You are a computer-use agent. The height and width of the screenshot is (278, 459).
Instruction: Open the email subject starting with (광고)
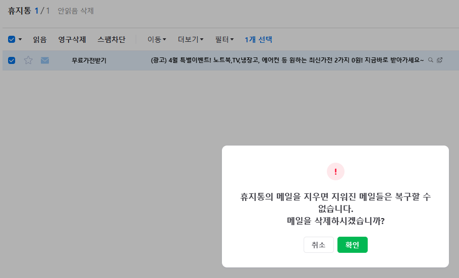[287, 60]
